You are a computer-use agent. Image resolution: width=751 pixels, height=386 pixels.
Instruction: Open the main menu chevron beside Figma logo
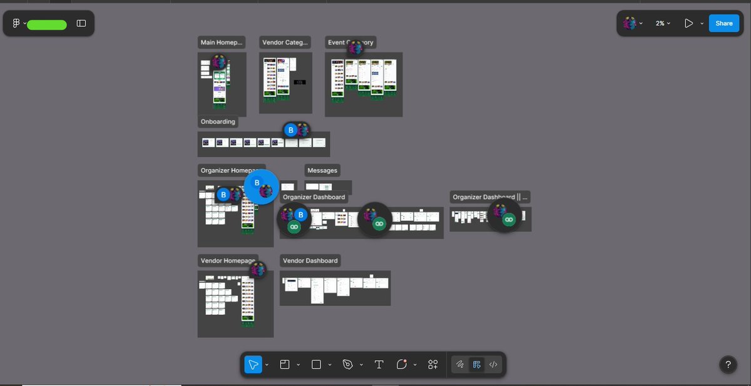click(25, 23)
